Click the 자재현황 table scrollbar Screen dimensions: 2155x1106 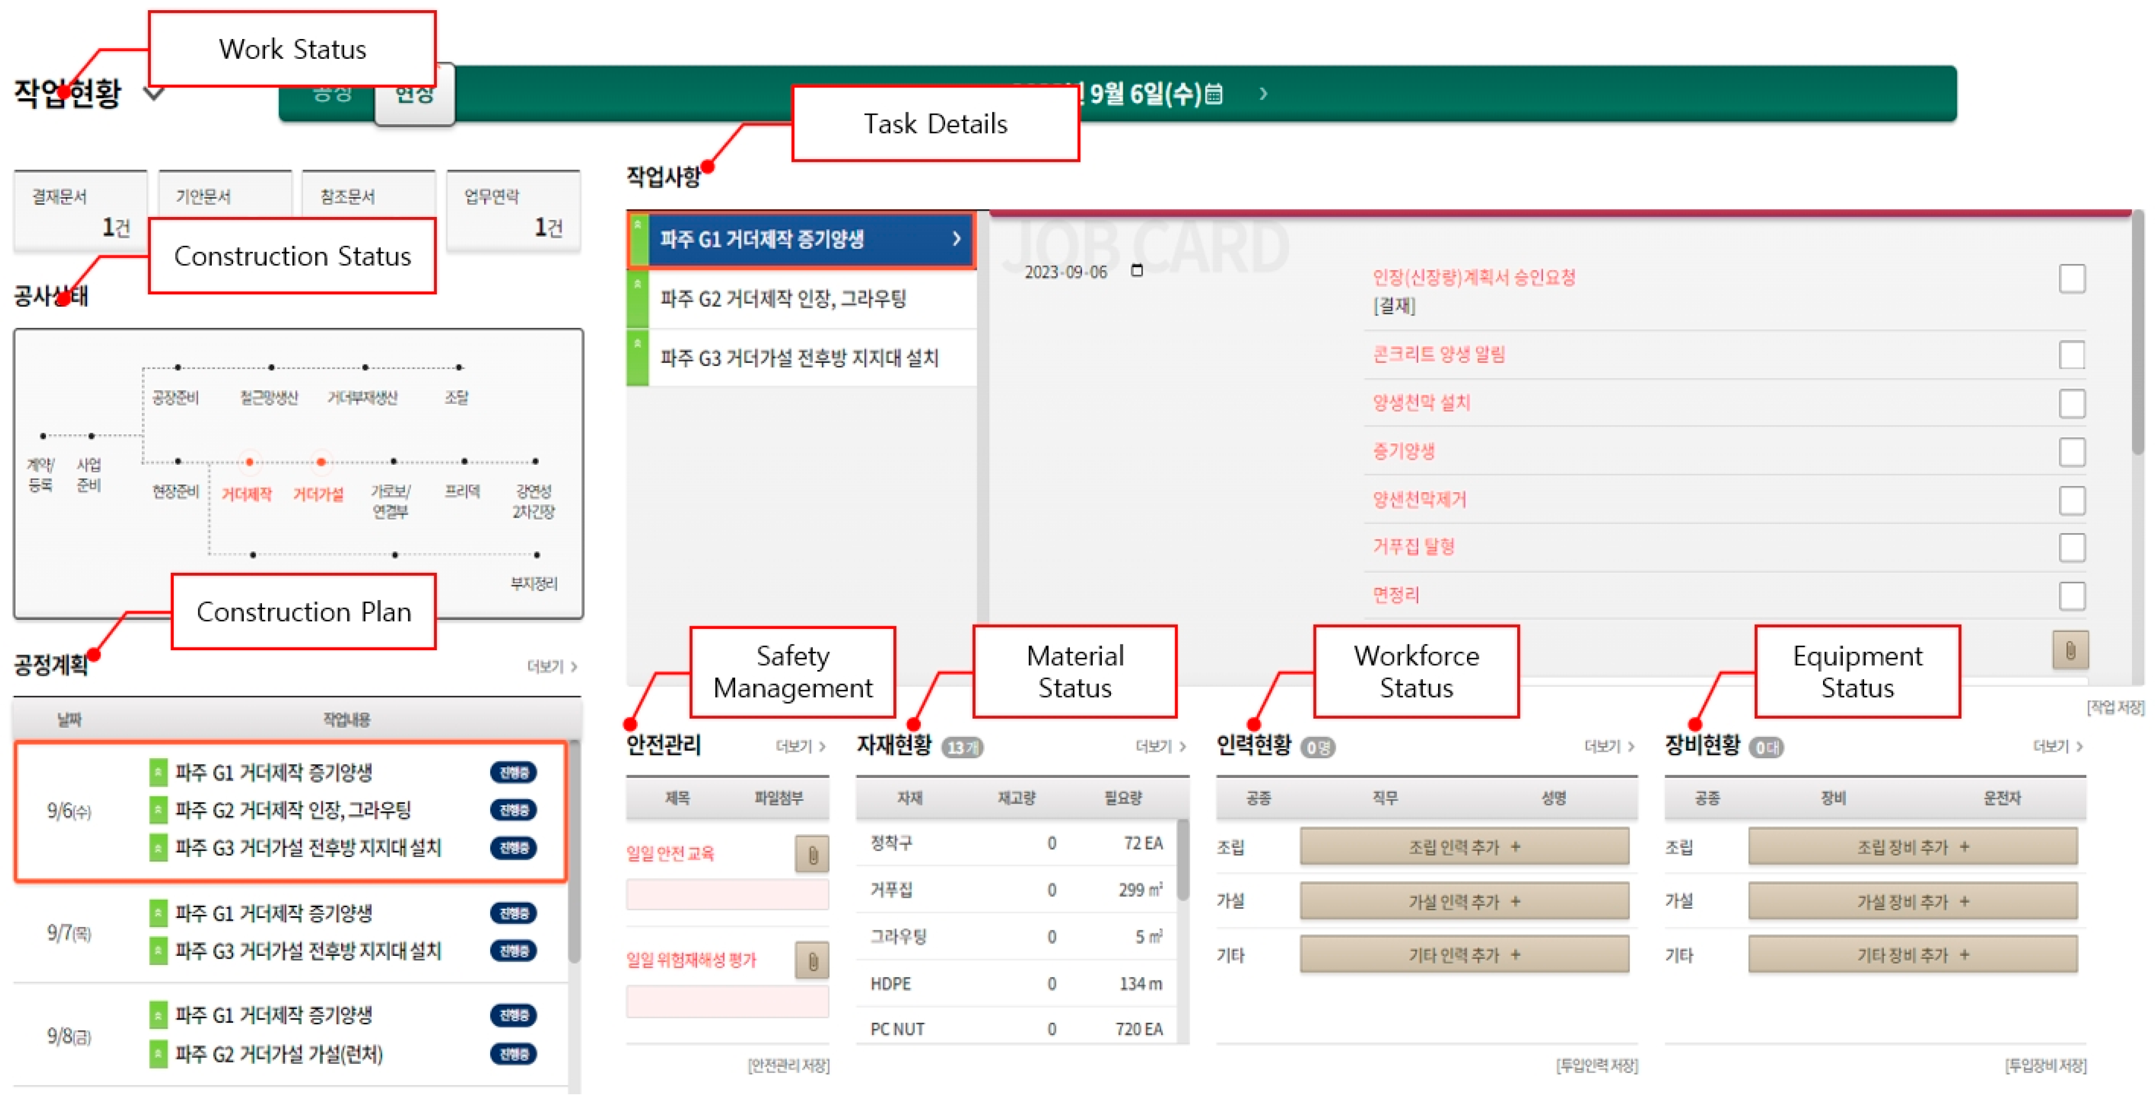1183,861
